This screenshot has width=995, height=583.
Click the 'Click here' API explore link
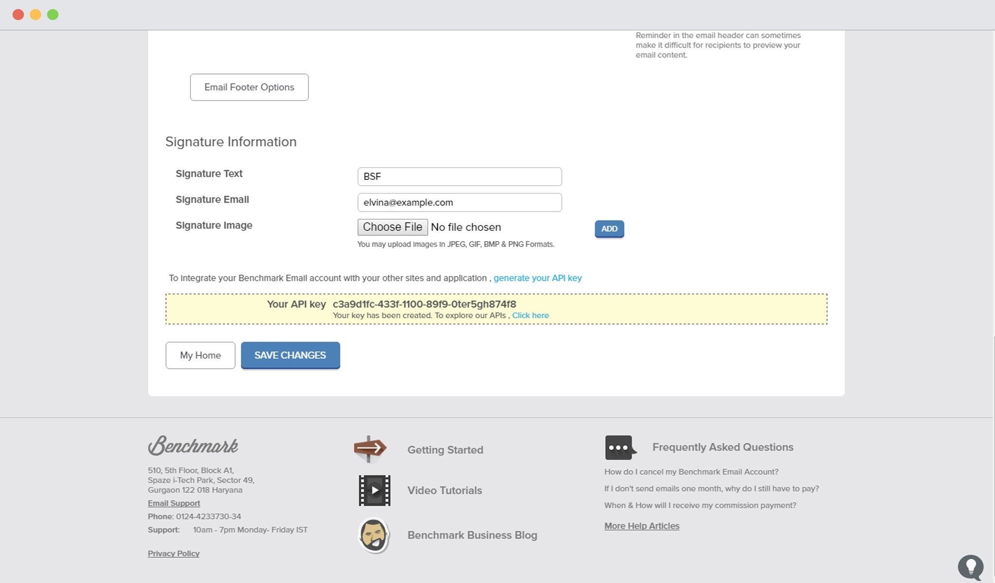pos(530,315)
